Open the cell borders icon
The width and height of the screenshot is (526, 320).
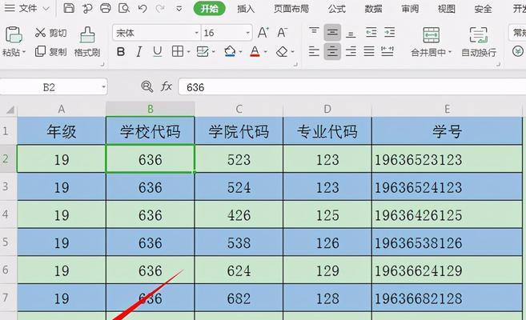click(x=178, y=52)
